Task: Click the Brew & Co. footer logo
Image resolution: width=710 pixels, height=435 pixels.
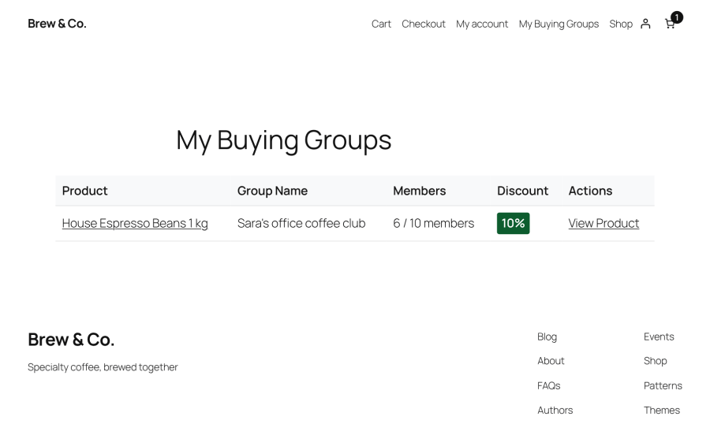Action: click(71, 340)
